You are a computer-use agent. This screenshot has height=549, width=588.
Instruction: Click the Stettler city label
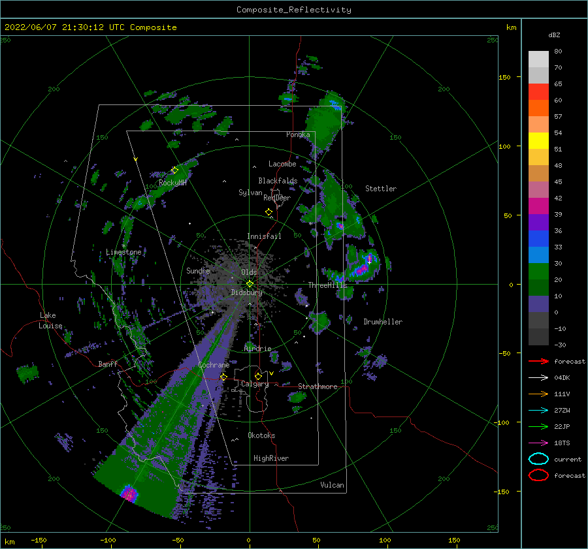pyautogui.click(x=381, y=189)
